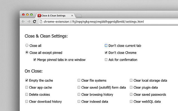Select Close all except pinned option
The image size is (178, 111).
coord(27,52)
